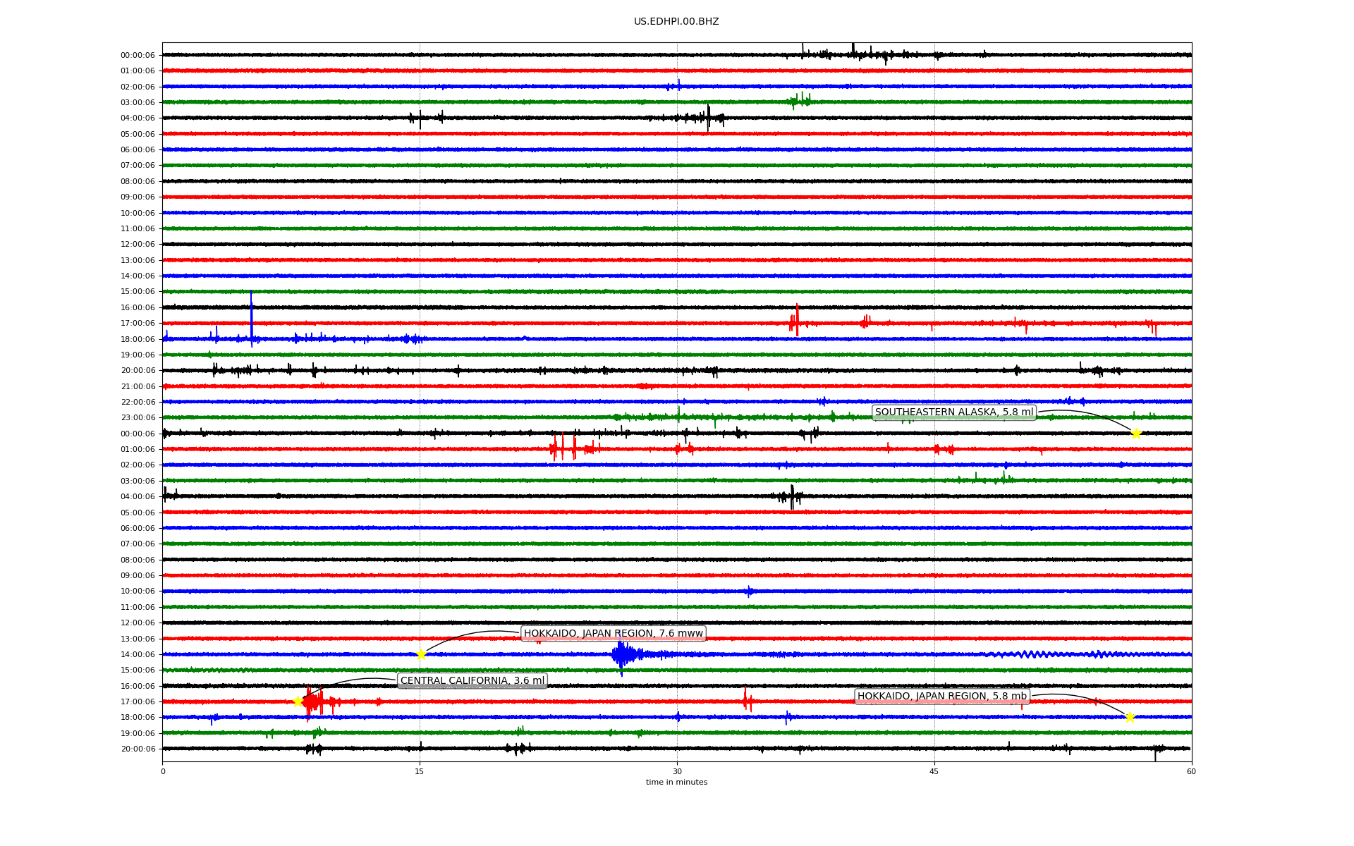
Task: Click the large blue Hokkaido waveform burst
Action: click(x=622, y=654)
